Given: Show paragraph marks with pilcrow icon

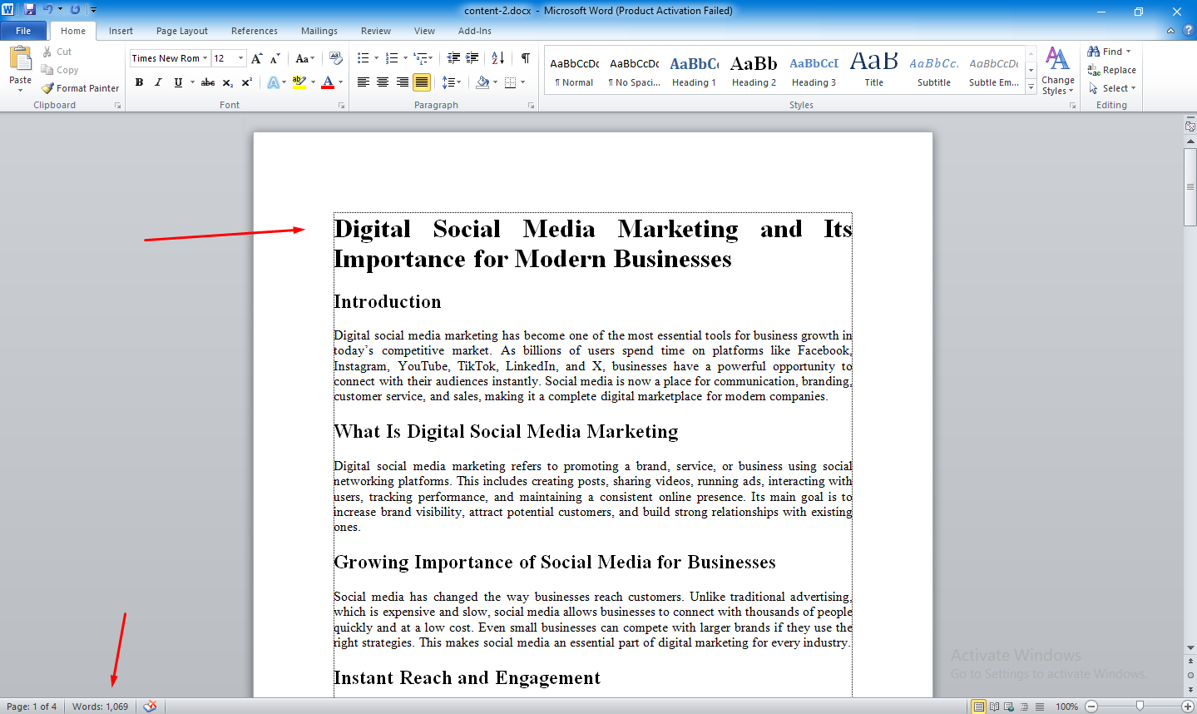Looking at the screenshot, I should pyautogui.click(x=525, y=58).
